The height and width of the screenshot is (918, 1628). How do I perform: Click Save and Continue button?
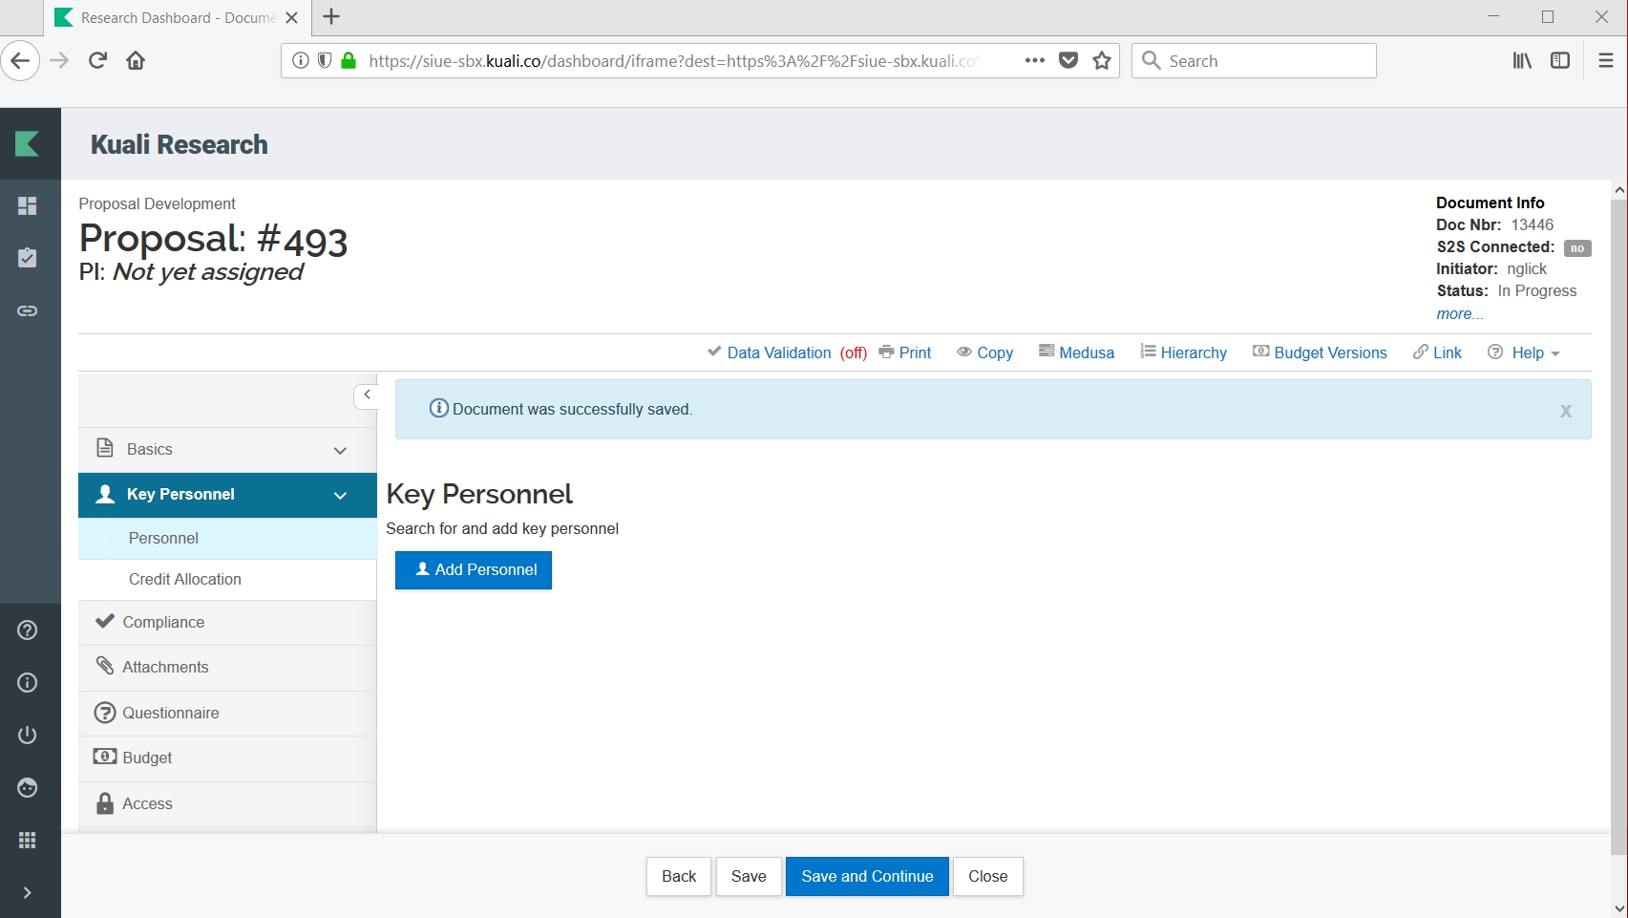866,876
